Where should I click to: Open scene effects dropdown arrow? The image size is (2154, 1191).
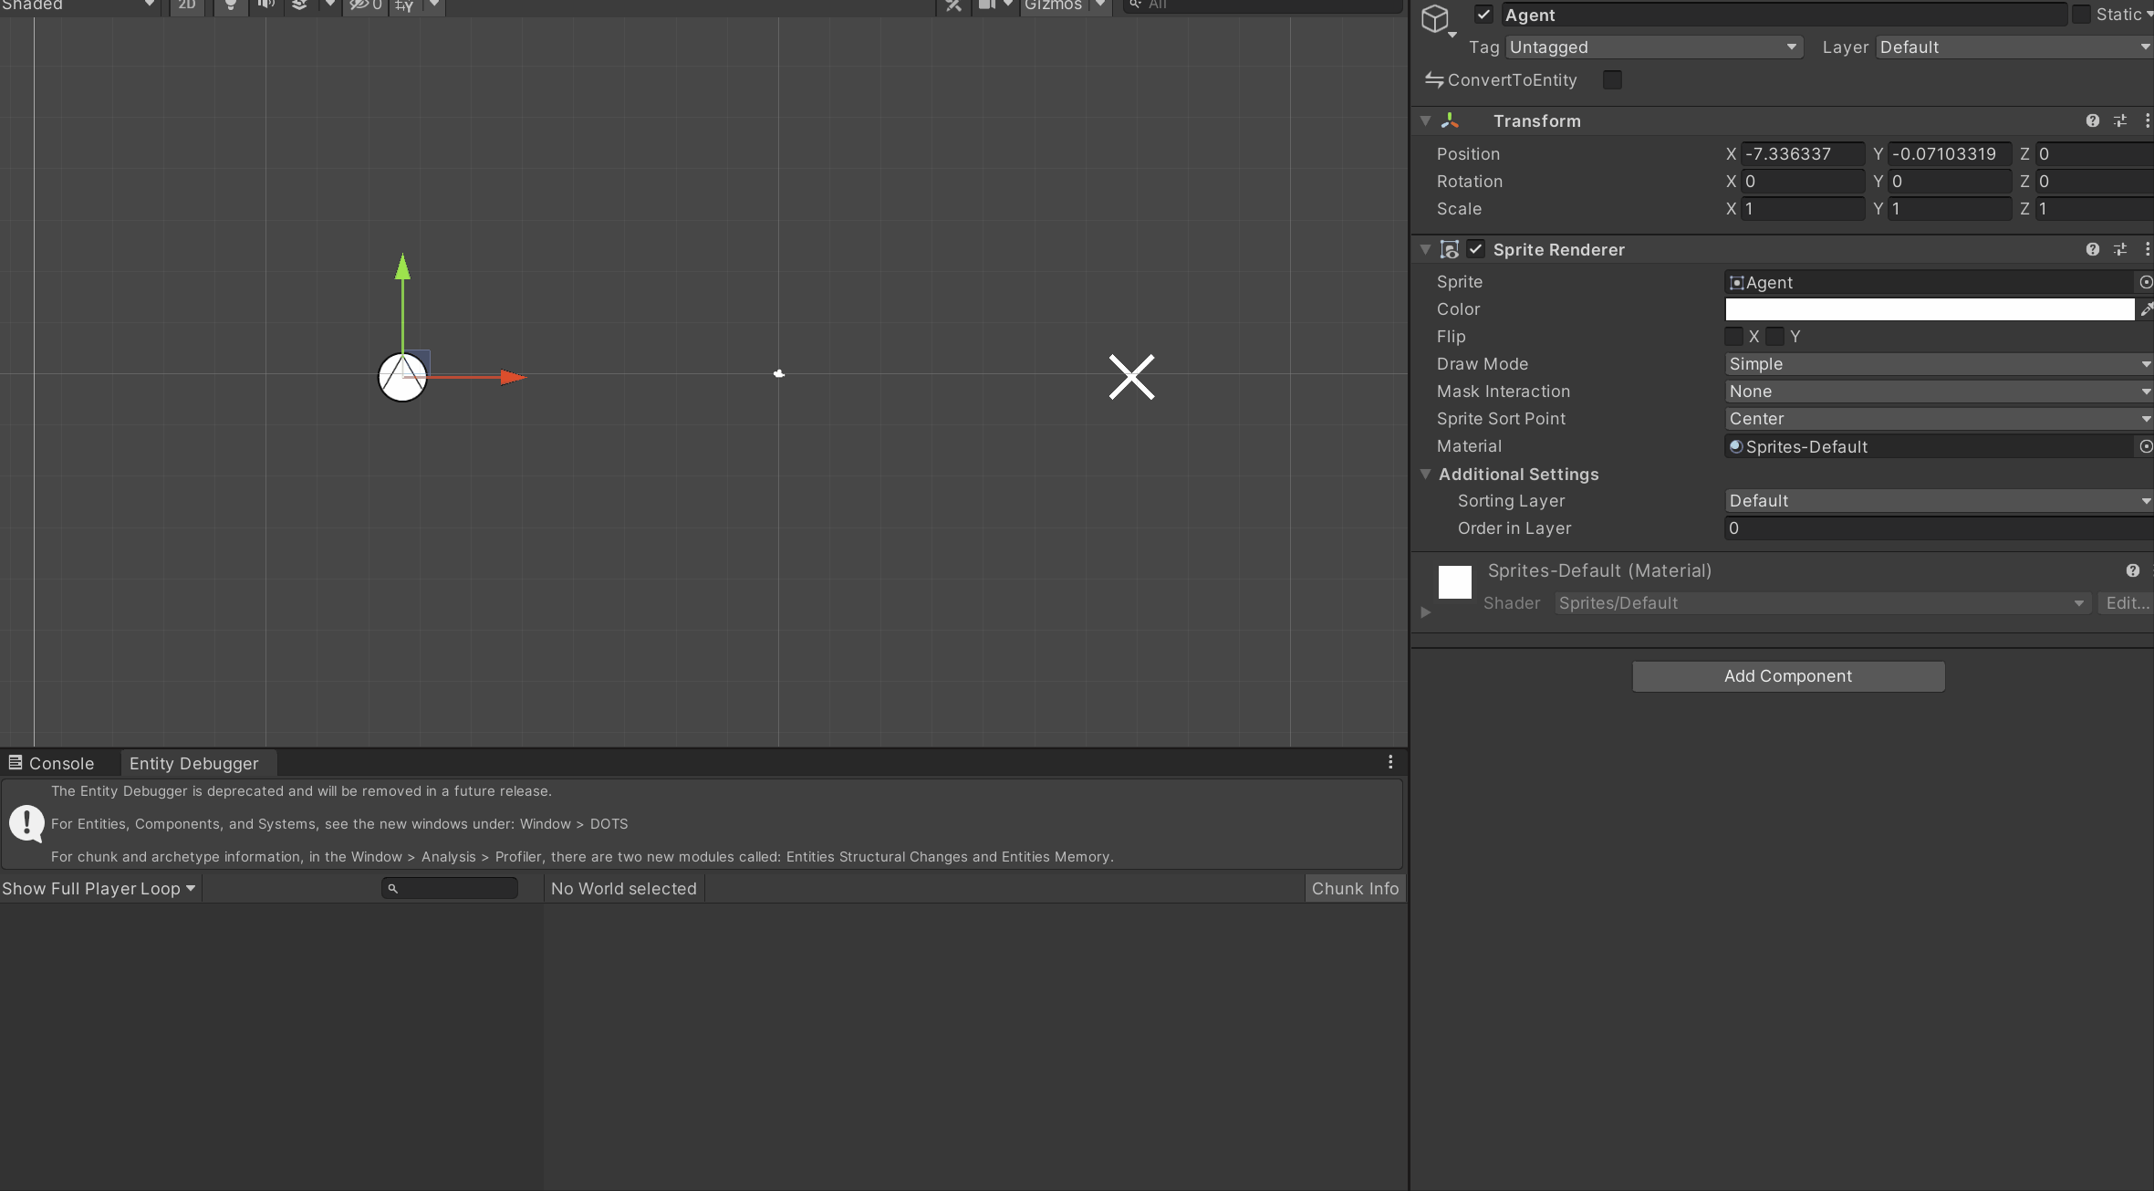(330, 5)
